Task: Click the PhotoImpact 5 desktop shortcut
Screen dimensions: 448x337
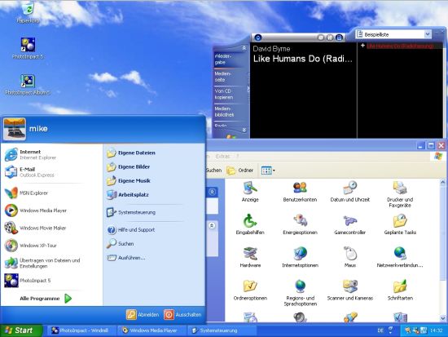Action: pyautogui.click(x=28, y=48)
